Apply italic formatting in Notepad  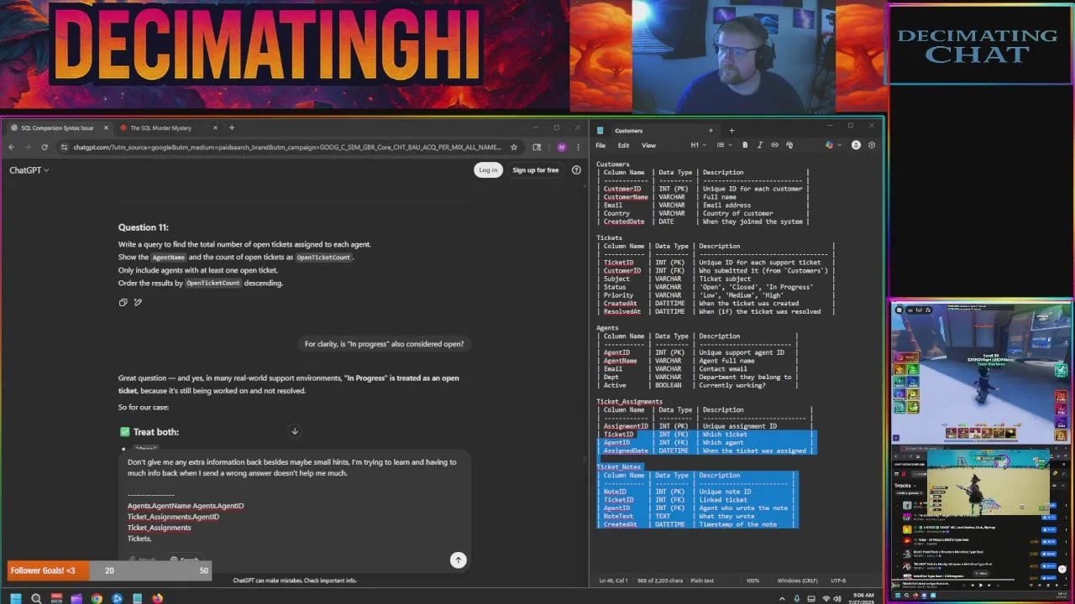click(760, 145)
